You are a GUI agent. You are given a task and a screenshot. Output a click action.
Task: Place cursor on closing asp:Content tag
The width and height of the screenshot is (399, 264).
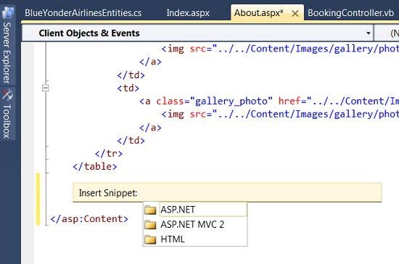click(x=89, y=219)
